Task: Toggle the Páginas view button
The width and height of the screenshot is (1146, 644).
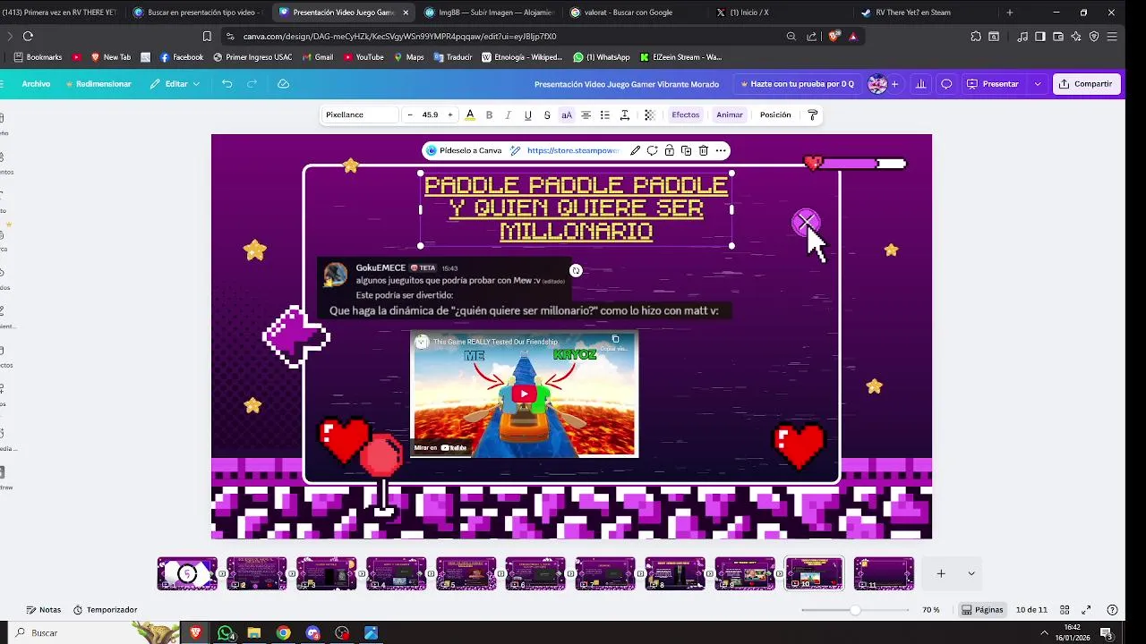Action: (982, 610)
